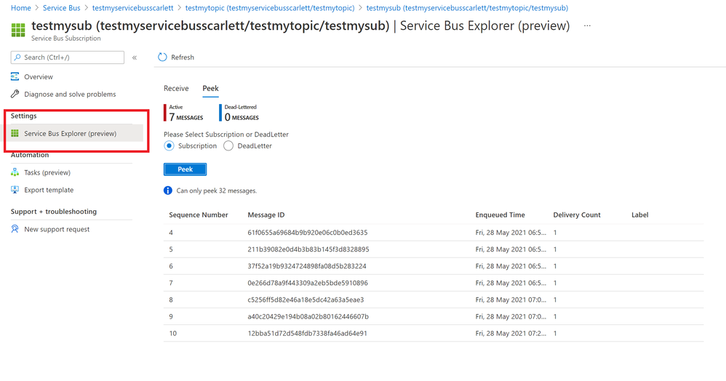Switch to the Peek tab

[x=210, y=89]
